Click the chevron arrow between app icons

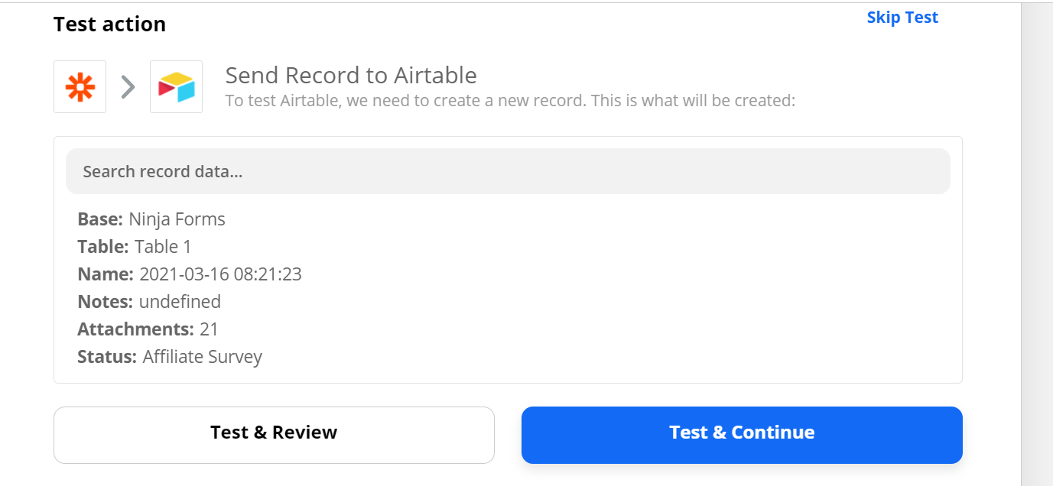pyautogui.click(x=128, y=87)
